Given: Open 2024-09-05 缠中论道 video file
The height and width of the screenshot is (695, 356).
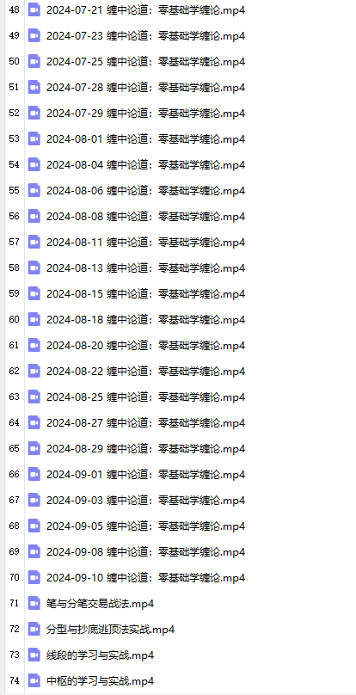Looking at the screenshot, I should 146,526.
